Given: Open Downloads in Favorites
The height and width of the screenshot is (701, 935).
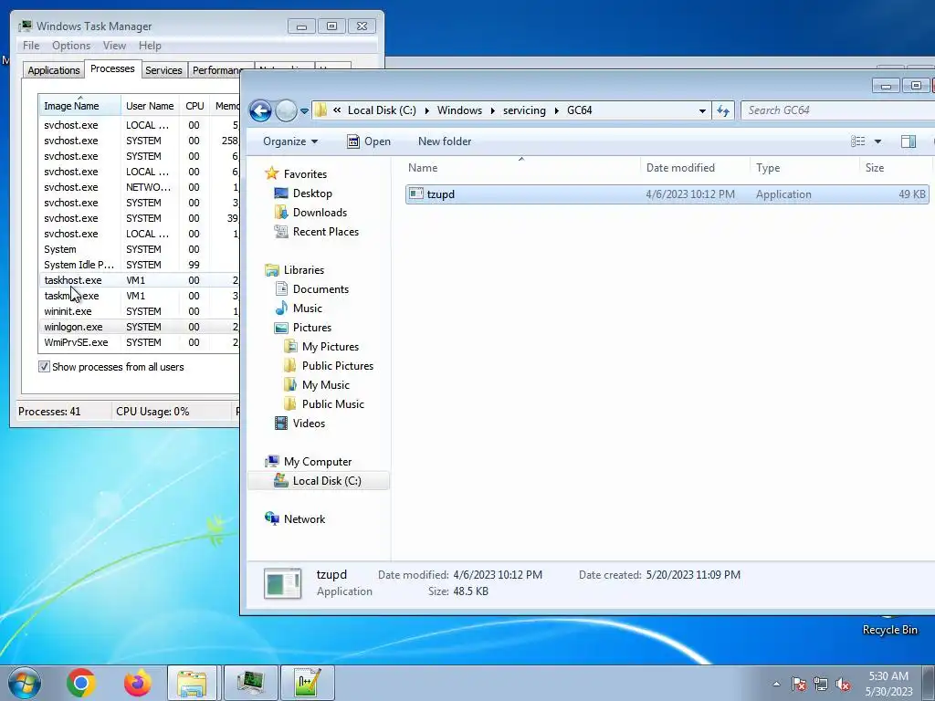Looking at the screenshot, I should pyautogui.click(x=320, y=212).
